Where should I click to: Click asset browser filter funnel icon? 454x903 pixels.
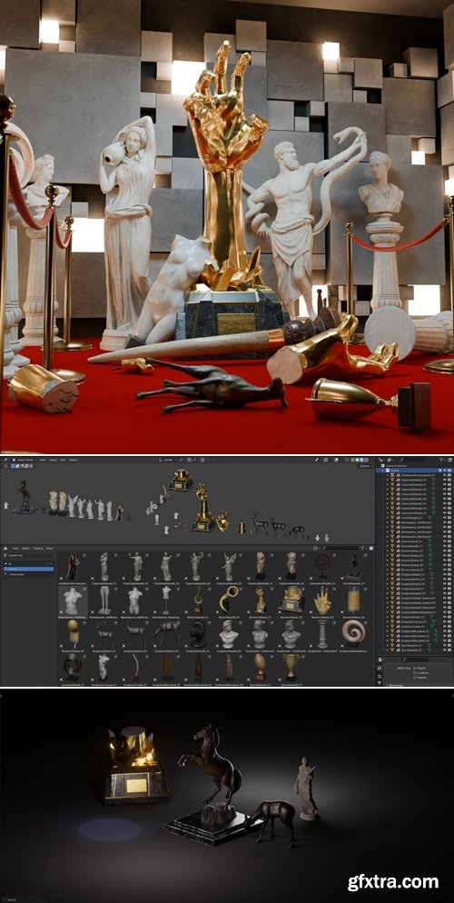[x=364, y=548]
